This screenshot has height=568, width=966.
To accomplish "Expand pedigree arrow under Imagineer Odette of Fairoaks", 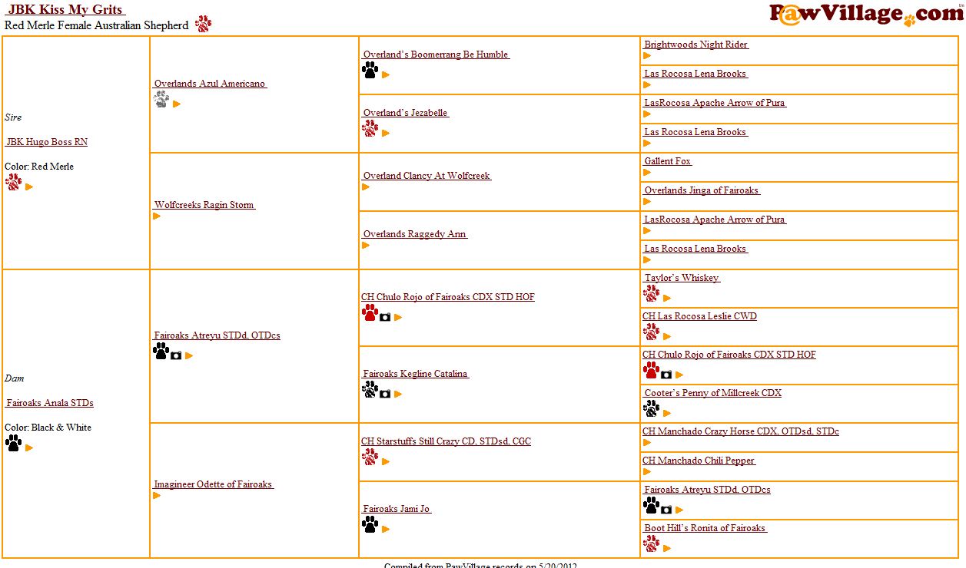I will tap(157, 495).
